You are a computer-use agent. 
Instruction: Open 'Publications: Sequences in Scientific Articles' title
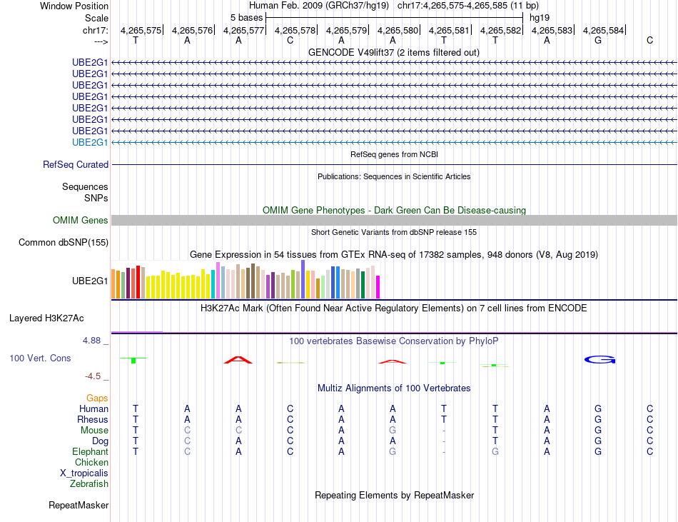pos(394,176)
